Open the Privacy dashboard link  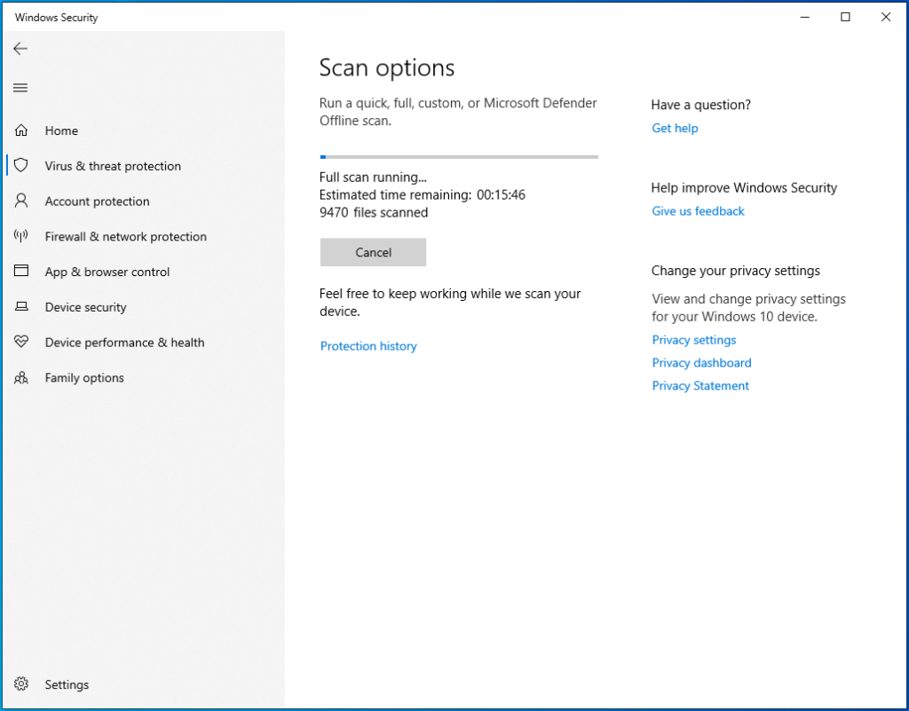pyautogui.click(x=701, y=362)
